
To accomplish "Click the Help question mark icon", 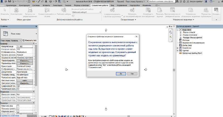I will [x=211, y=1].
